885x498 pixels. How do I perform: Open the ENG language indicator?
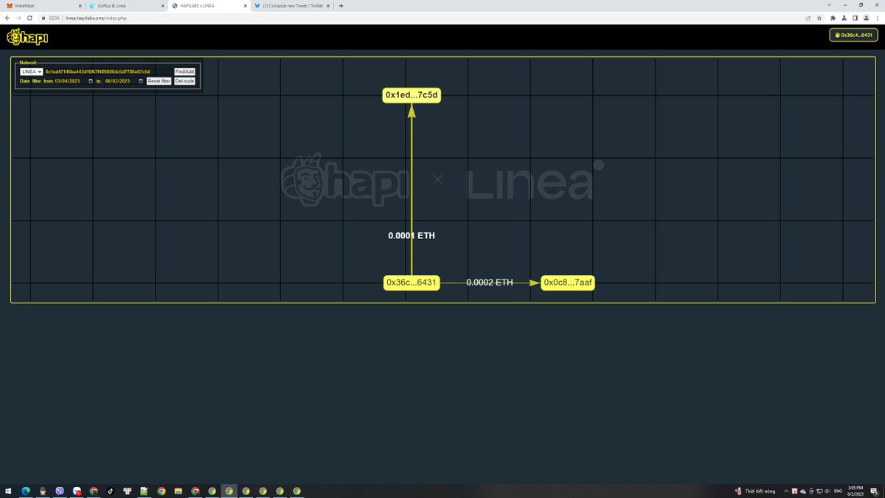[x=839, y=491]
